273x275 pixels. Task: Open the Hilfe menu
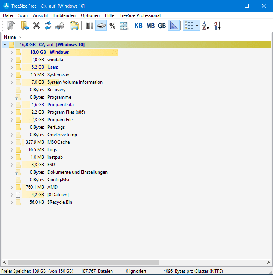[x=110, y=15]
